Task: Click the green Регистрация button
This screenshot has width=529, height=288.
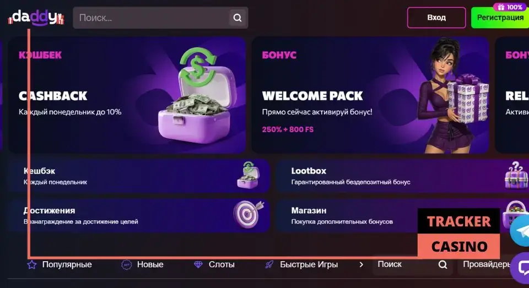Action: point(500,18)
